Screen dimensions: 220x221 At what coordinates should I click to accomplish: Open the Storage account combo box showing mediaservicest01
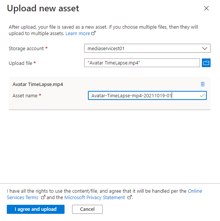(x=147, y=48)
